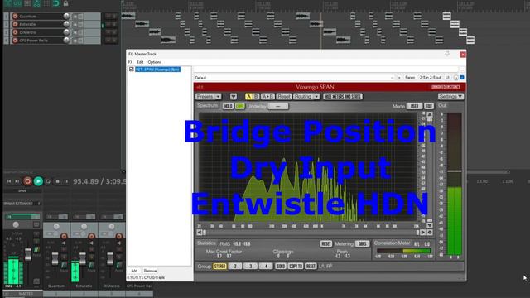Click the Pause button in the transport

66,181
